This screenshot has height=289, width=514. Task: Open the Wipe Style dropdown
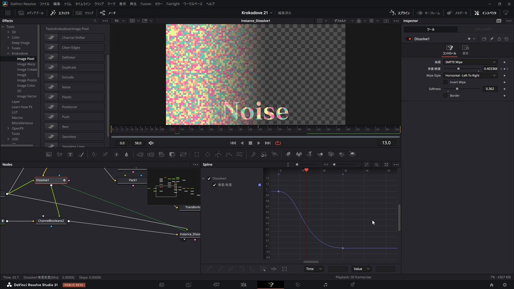tap(470, 75)
